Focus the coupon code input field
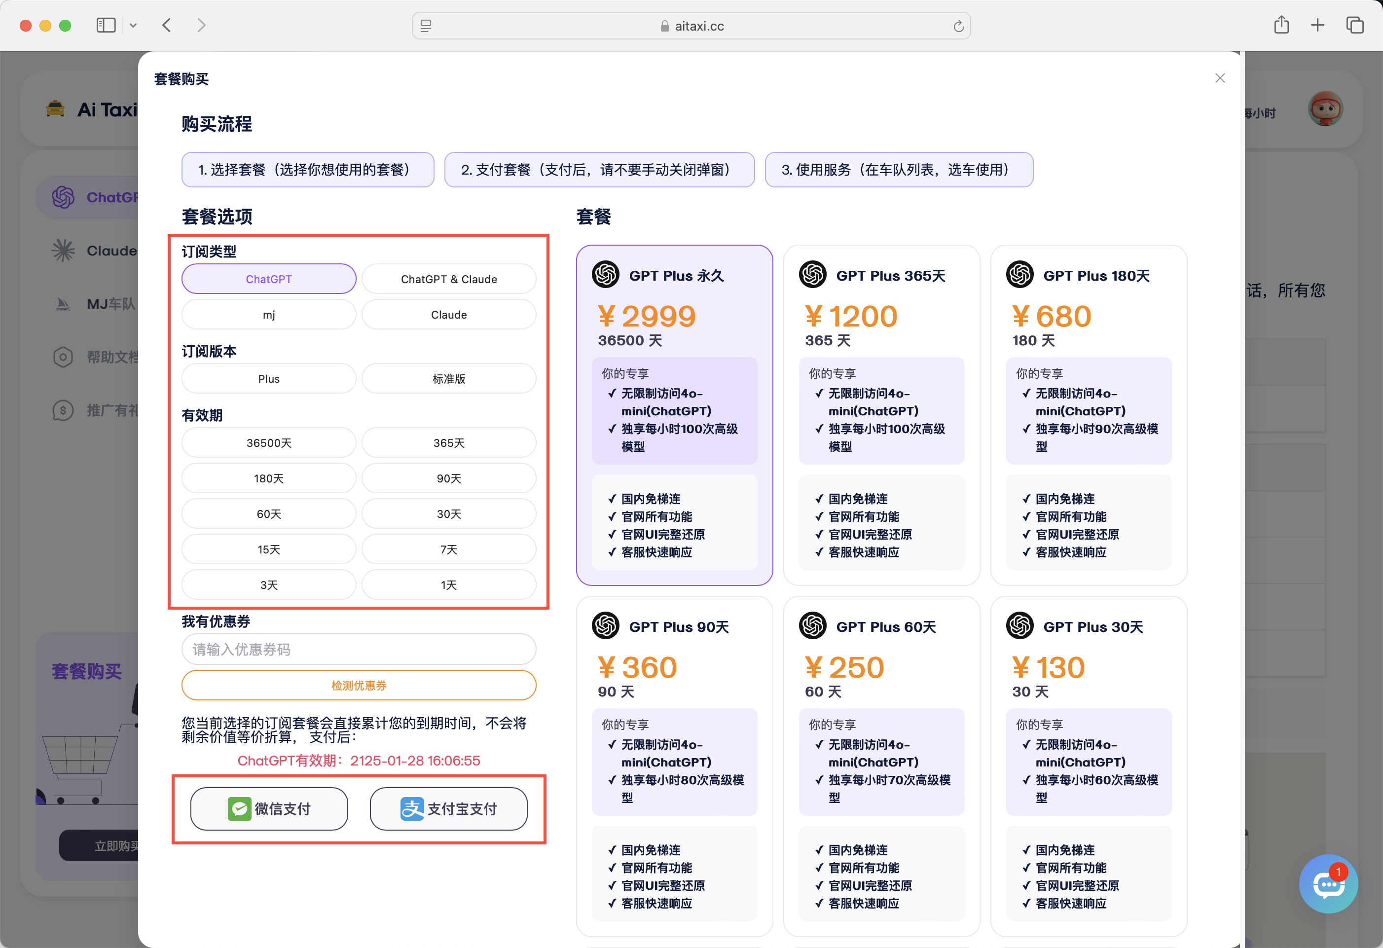Image resolution: width=1383 pixels, height=948 pixels. pos(358,649)
